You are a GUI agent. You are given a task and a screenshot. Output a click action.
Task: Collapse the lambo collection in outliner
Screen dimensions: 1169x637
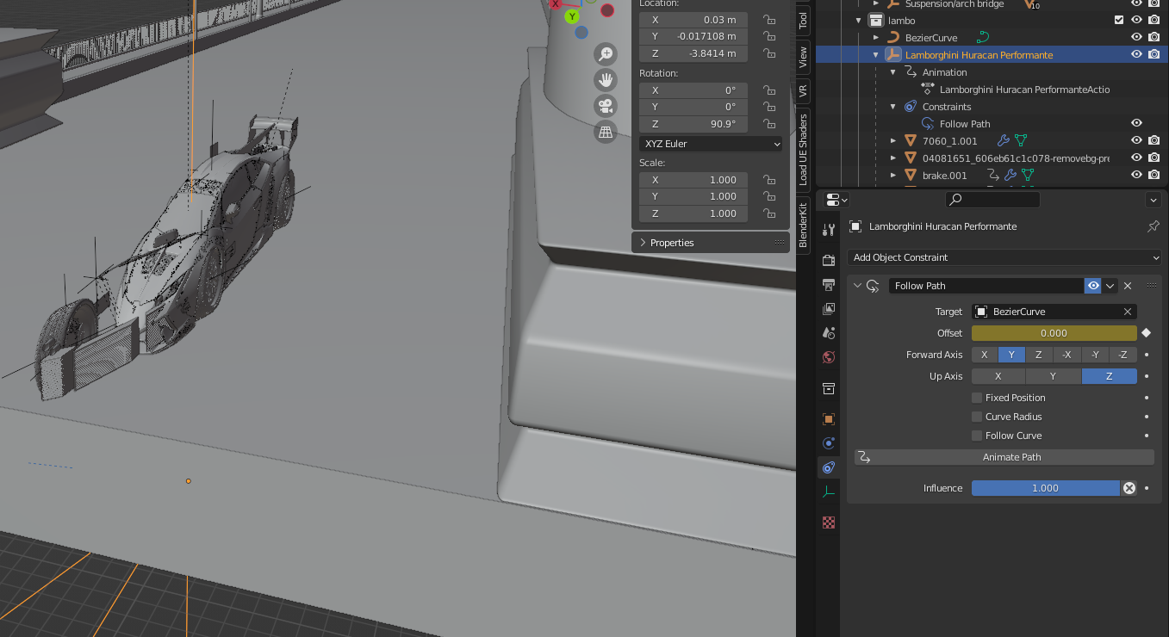859,20
